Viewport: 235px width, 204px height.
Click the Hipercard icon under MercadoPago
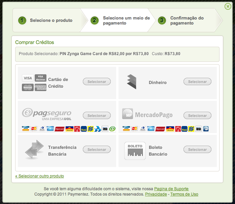[160, 129]
